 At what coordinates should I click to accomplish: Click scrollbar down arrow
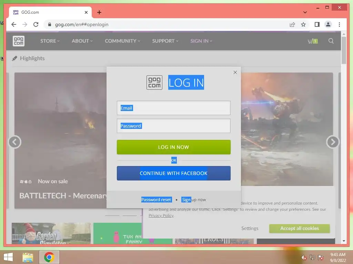pyautogui.click(x=344, y=241)
